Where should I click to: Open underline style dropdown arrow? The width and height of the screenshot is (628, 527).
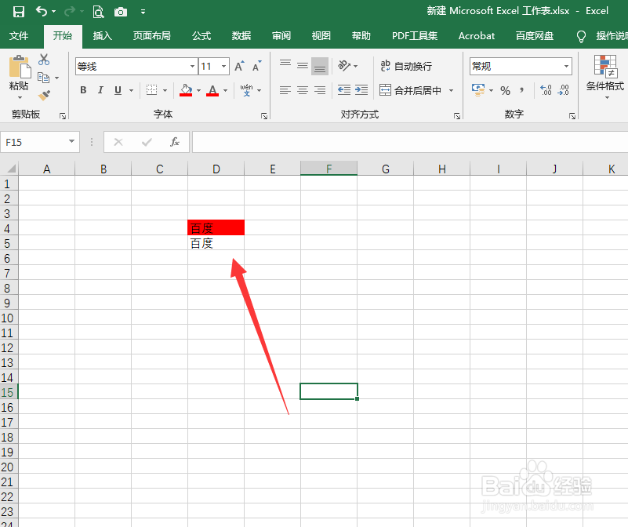(131, 90)
